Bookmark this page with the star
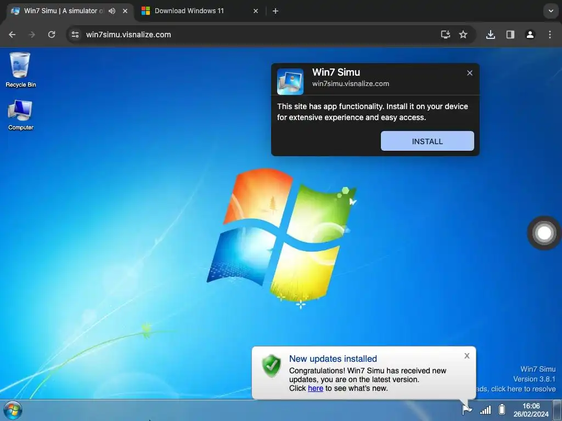 tap(463, 35)
